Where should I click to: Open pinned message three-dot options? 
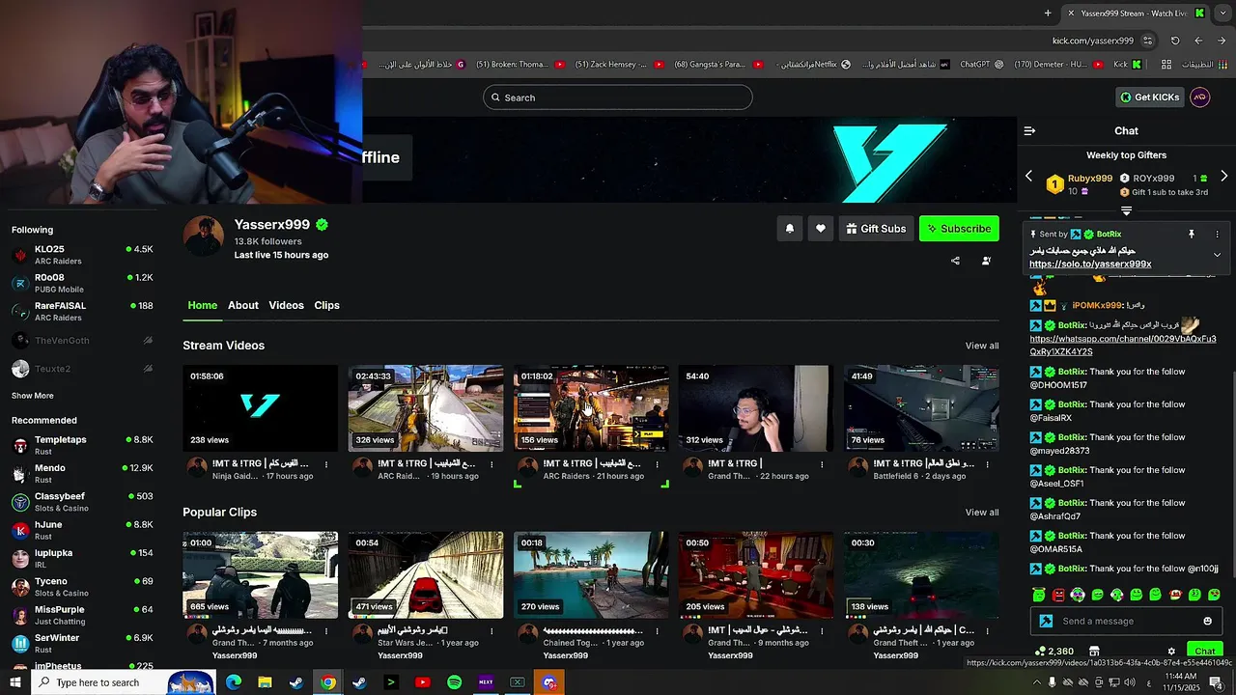click(x=1217, y=235)
